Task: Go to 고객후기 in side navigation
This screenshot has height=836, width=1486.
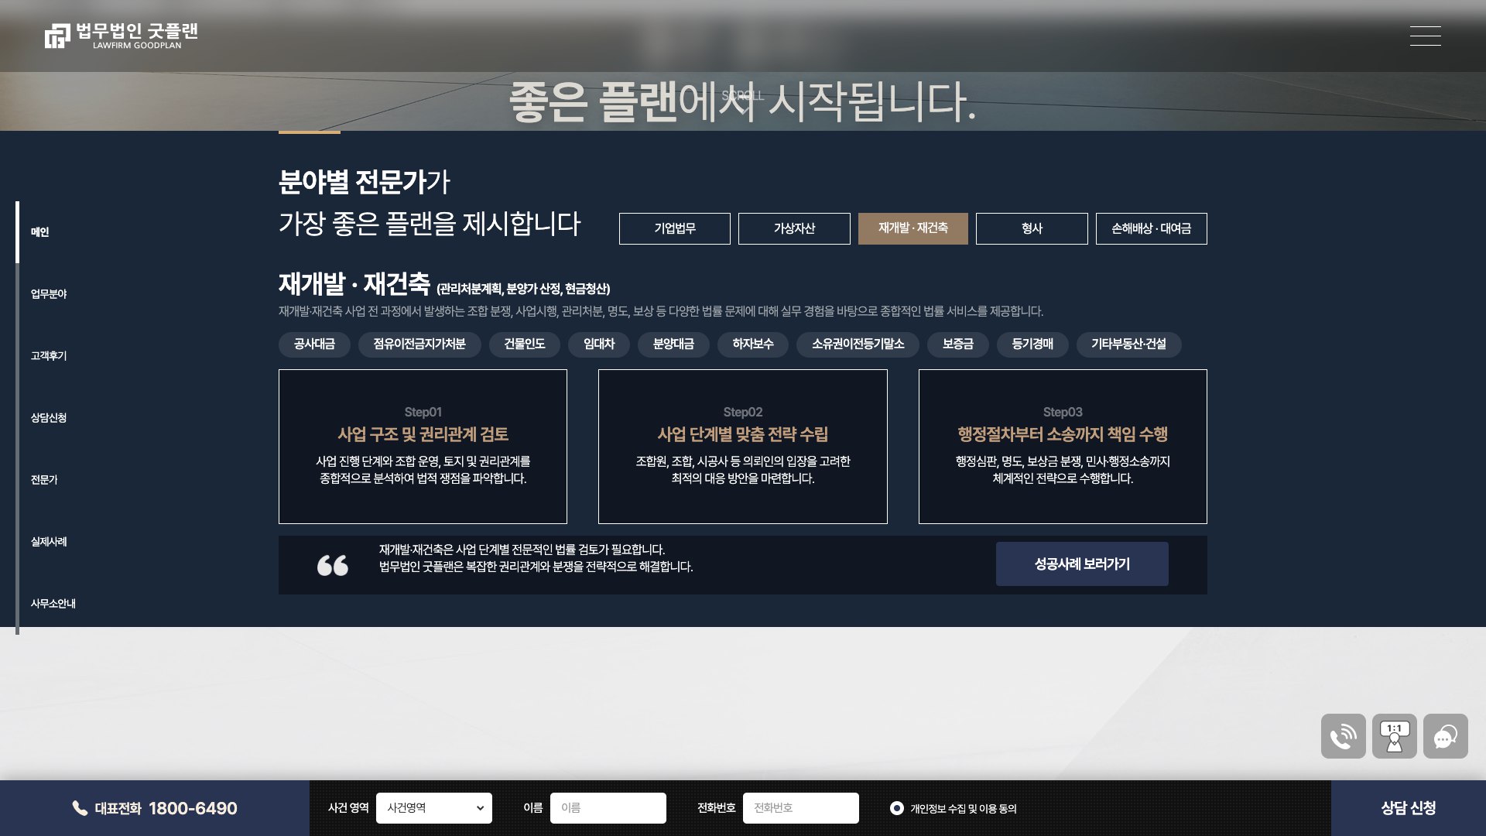Action: [49, 356]
